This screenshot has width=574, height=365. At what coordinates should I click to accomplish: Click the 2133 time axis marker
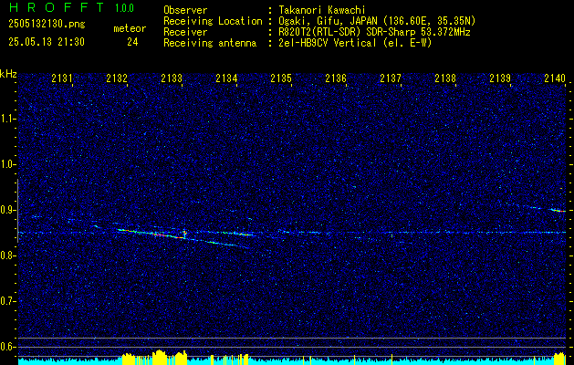(172, 78)
